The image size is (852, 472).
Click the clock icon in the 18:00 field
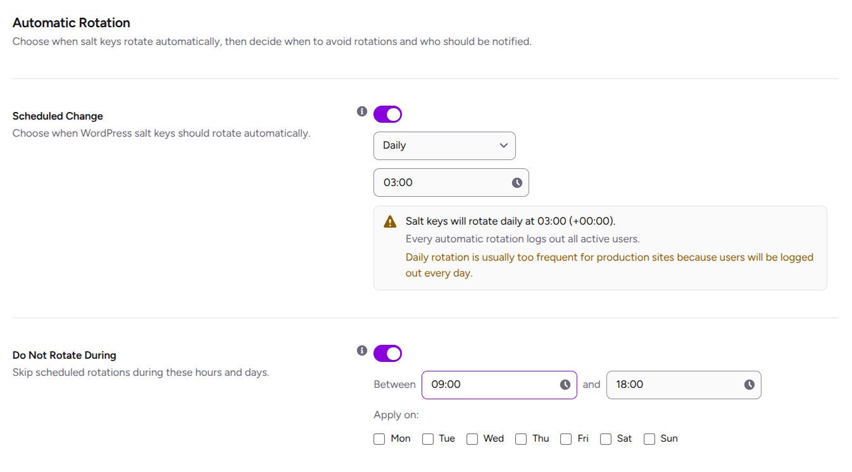coord(749,385)
